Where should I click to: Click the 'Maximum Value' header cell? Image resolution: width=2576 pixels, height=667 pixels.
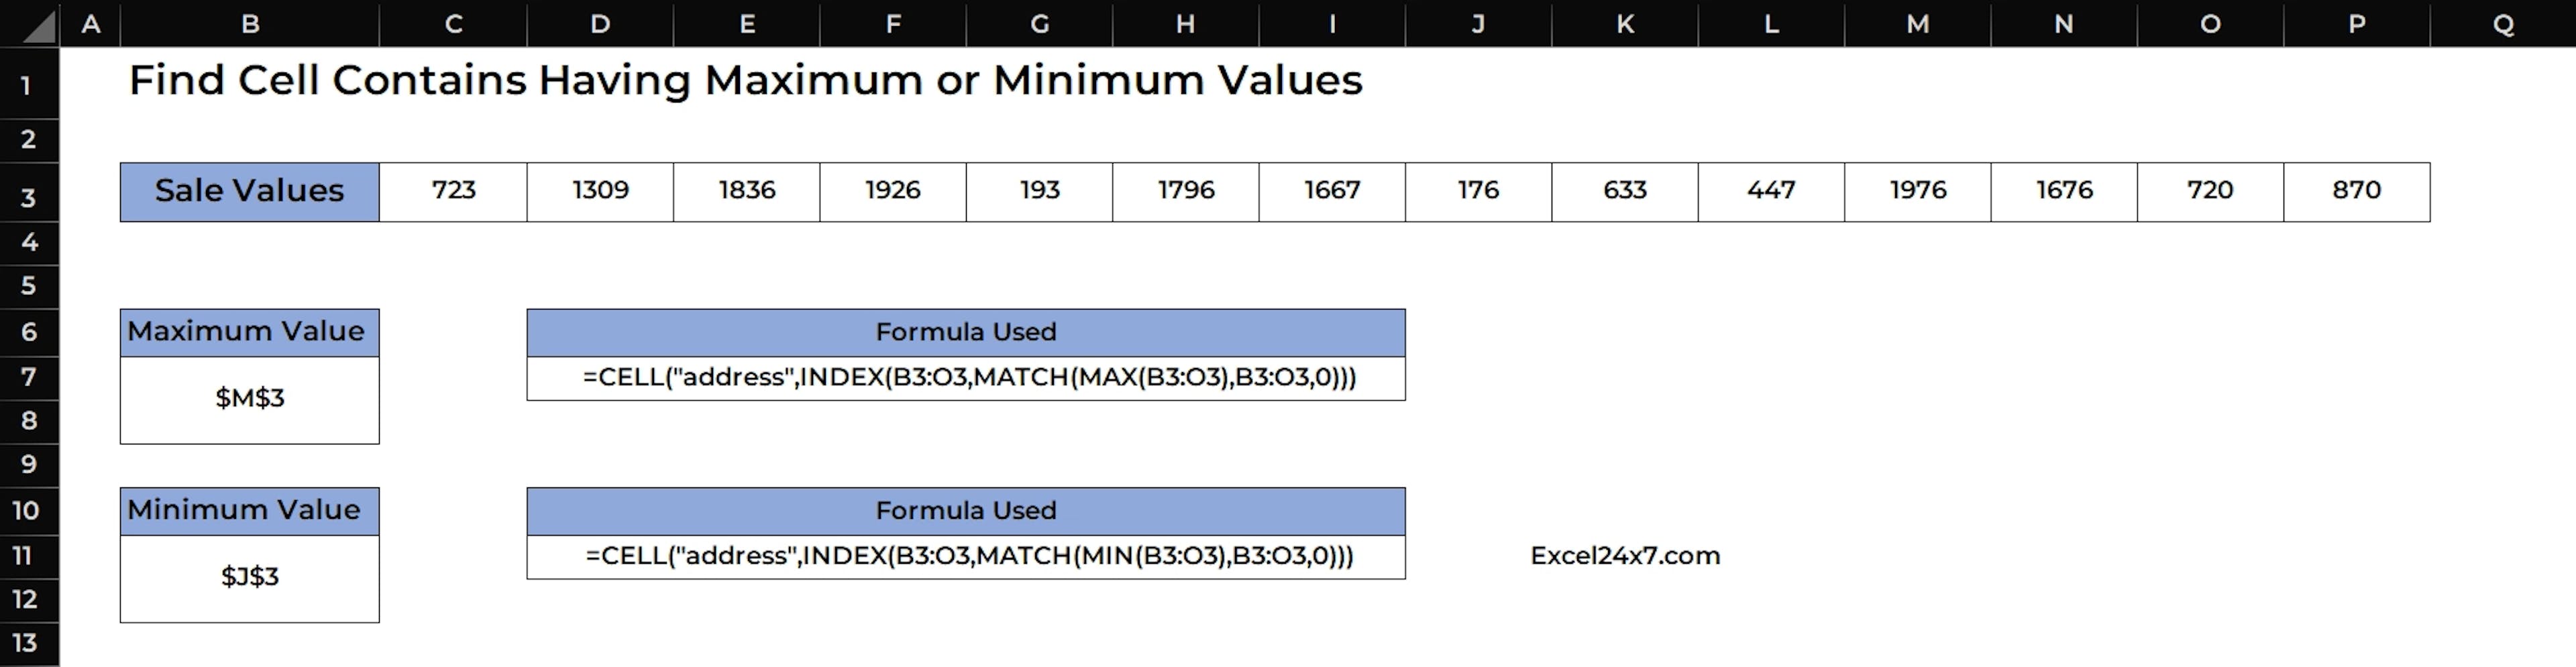[250, 333]
